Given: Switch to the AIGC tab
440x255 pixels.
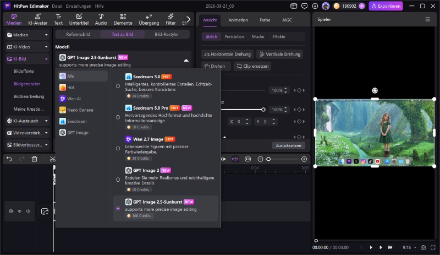Looking at the screenshot, I should 287,20.
